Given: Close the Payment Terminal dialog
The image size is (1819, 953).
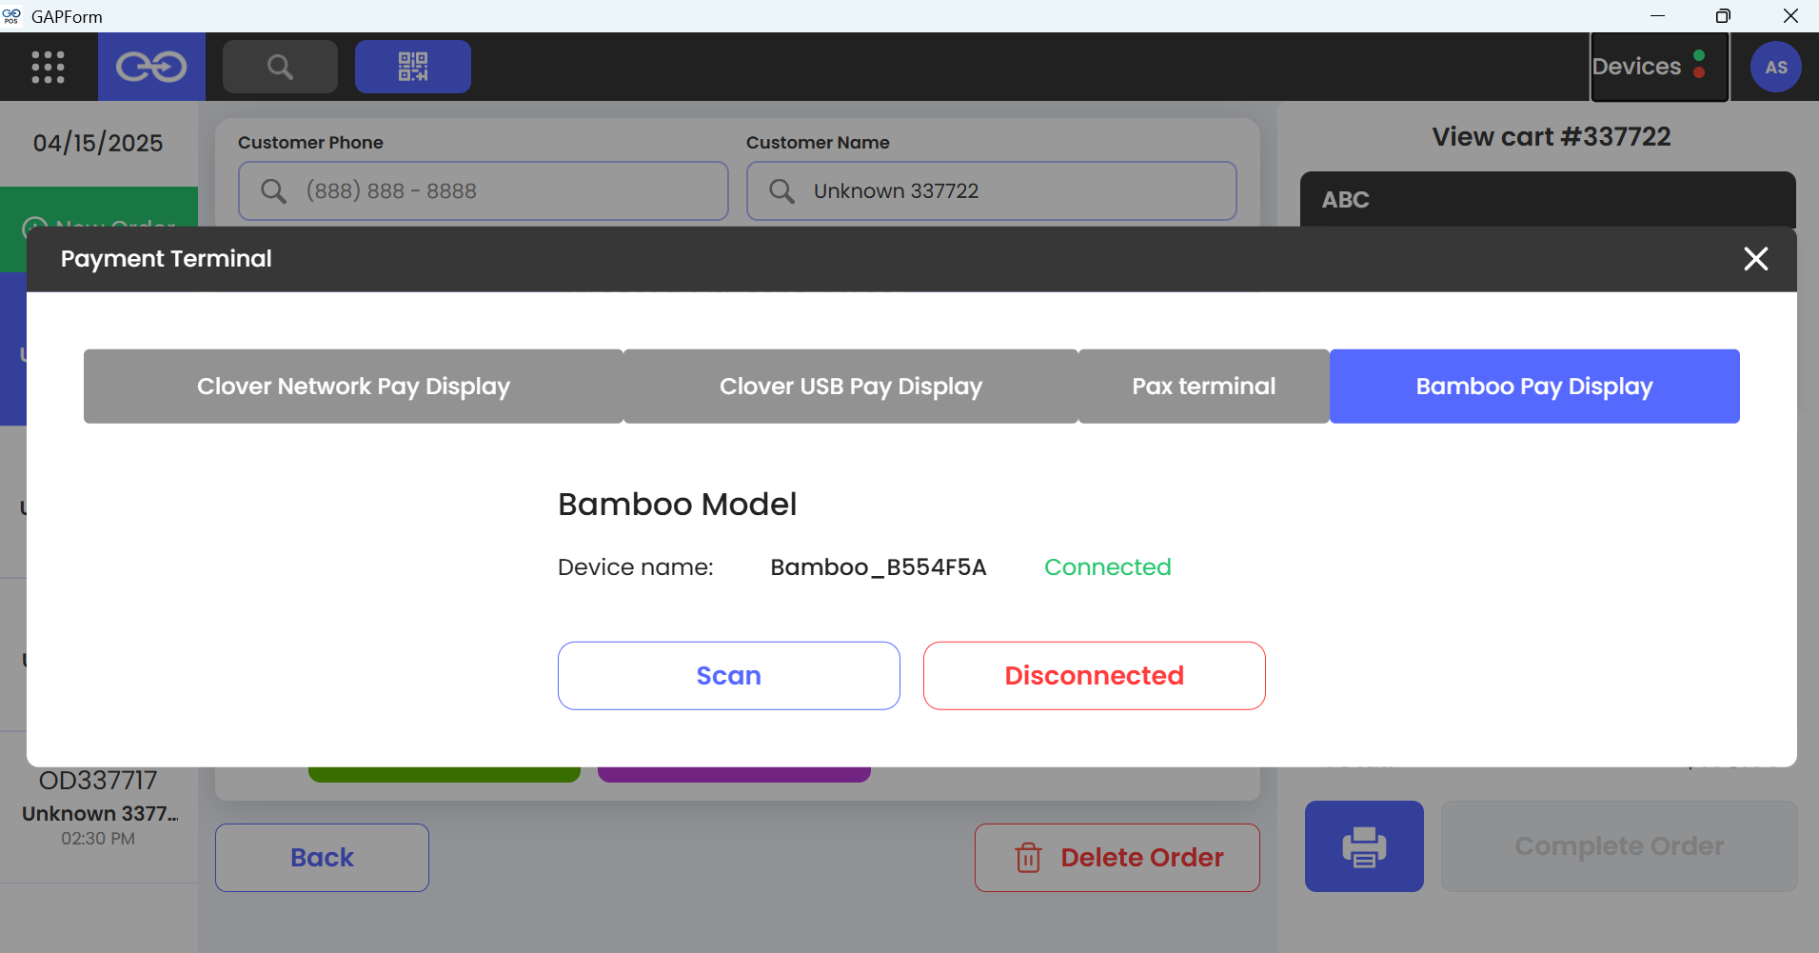Looking at the screenshot, I should pyautogui.click(x=1756, y=259).
